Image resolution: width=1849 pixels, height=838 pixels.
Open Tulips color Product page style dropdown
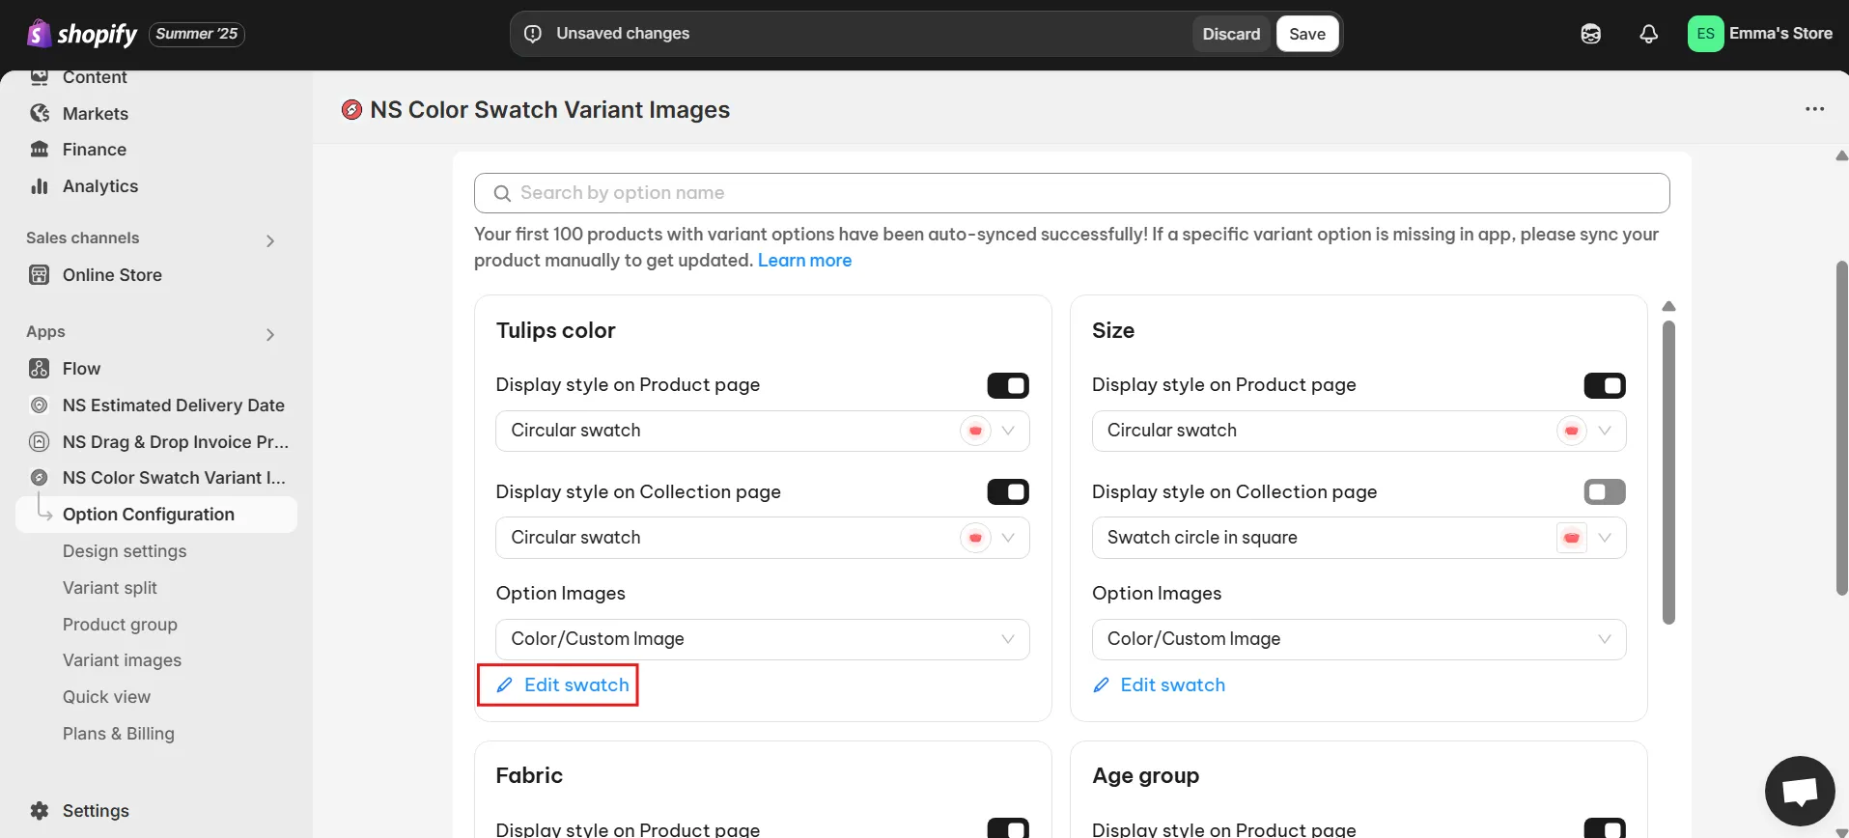[763, 431]
